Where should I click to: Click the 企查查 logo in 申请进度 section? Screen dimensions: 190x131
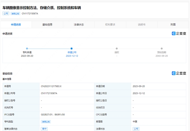point(179,33)
